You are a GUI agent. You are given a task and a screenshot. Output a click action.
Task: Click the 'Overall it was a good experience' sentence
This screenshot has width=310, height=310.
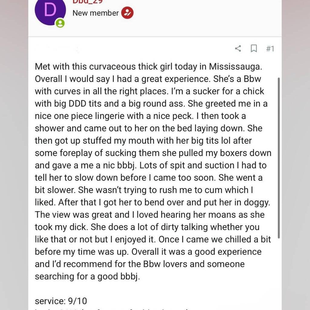[196, 252]
